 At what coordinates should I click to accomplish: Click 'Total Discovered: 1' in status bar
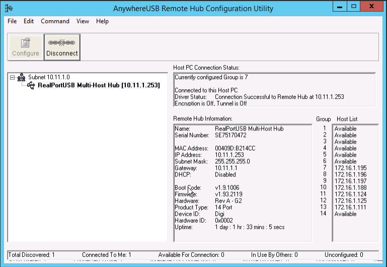click(x=31, y=255)
